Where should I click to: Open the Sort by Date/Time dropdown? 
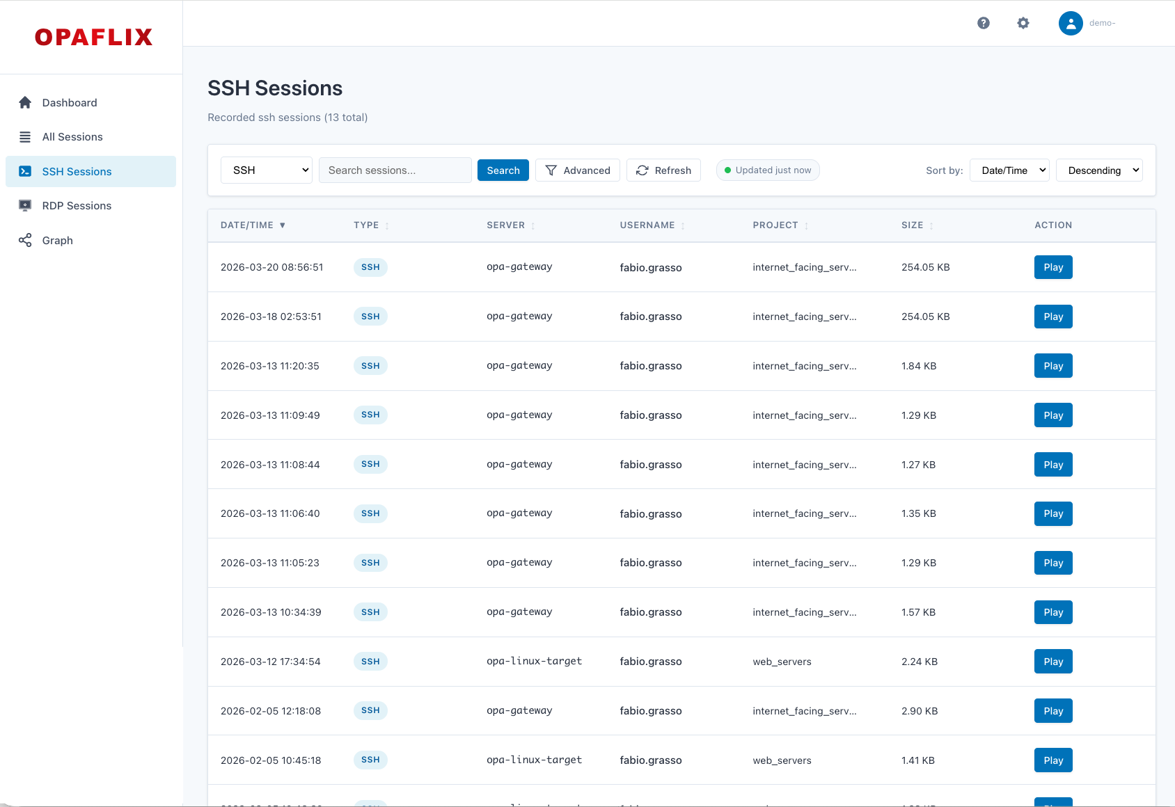click(x=1009, y=170)
